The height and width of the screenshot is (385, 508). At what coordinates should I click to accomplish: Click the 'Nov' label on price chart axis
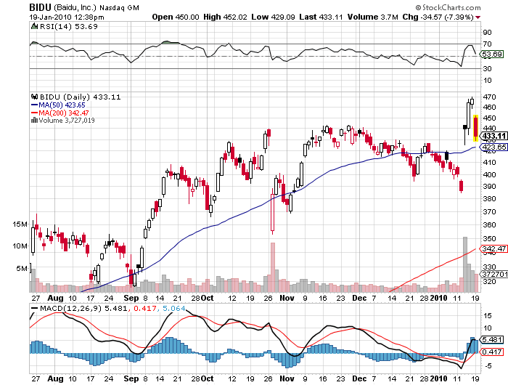[x=287, y=298]
